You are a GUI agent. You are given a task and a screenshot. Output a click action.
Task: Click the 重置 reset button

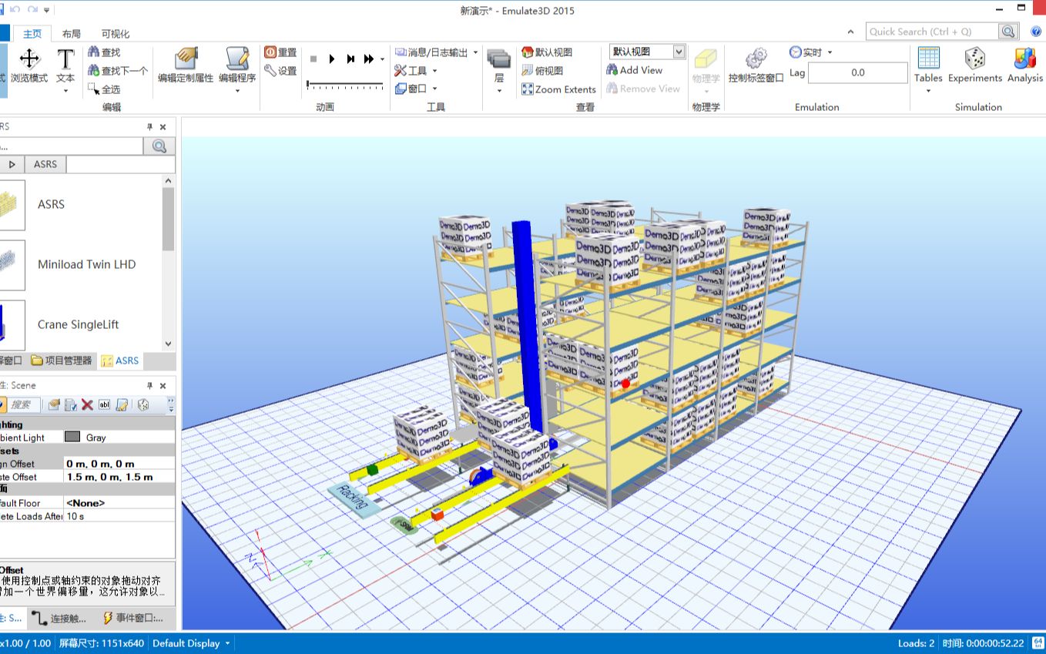[x=280, y=52]
